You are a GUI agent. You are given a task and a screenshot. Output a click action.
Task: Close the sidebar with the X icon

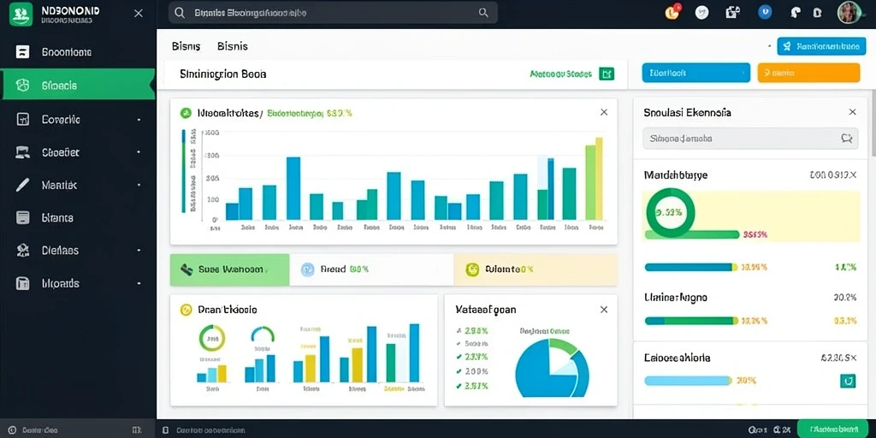pos(139,14)
